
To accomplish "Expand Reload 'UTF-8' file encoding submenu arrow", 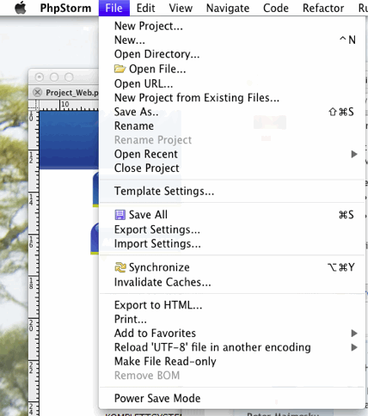I will point(354,347).
